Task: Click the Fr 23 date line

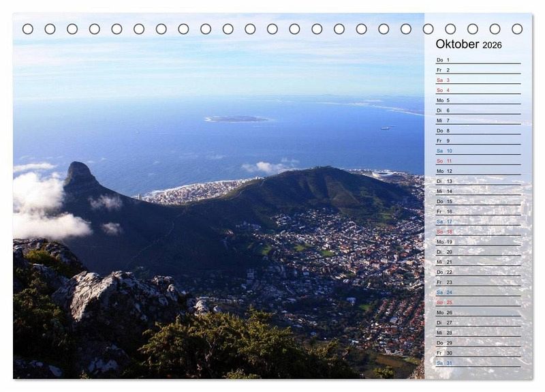Action: (478, 282)
